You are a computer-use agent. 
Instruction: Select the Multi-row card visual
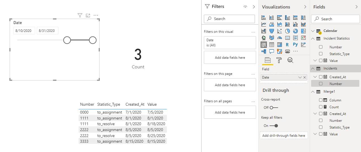[295, 38]
